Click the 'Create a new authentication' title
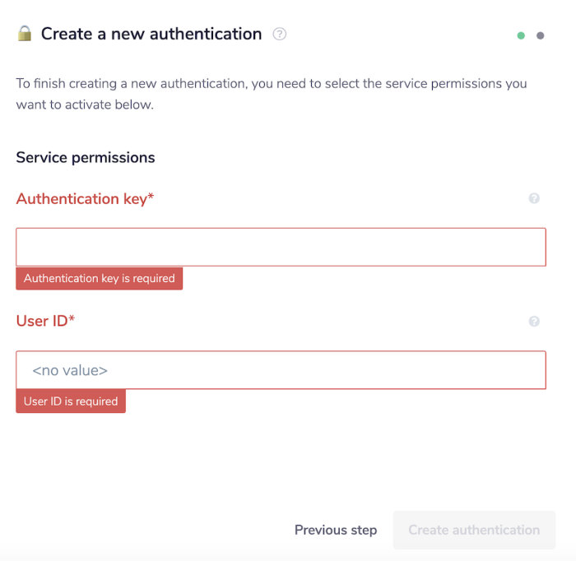This screenshot has height=561, width=576. 151,34
